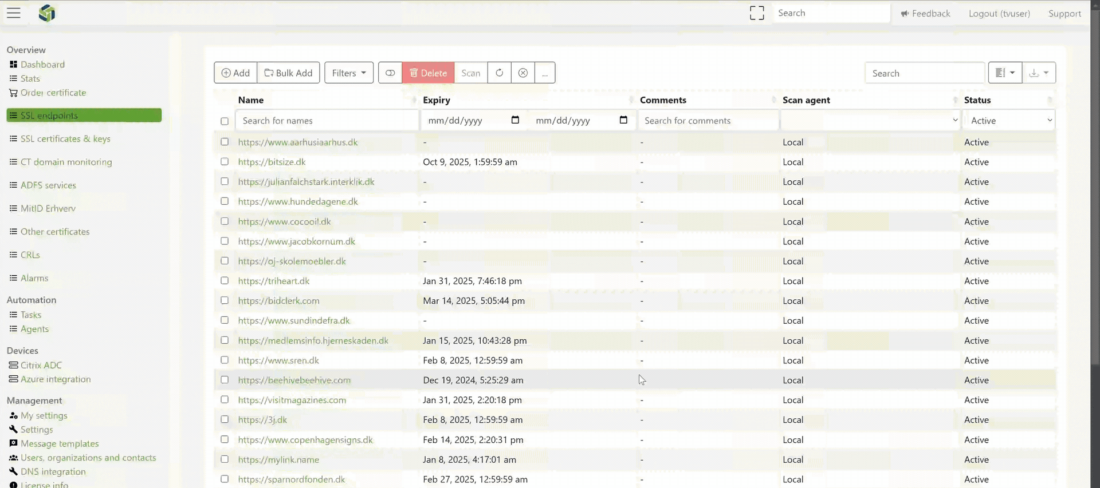Click the Add endpoint button

pyautogui.click(x=235, y=73)
